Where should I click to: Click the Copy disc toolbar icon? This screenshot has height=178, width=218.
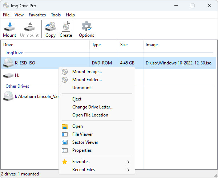51,27
